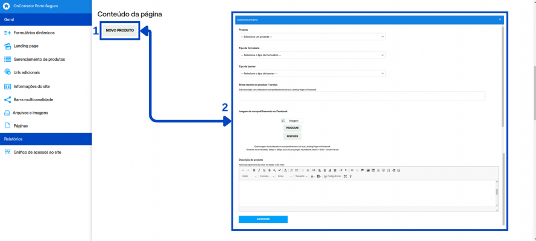Click the Undo icon in editor toolbar
Image resolution: width=536 pixels, height=241 pixels.
coord(243,171)
